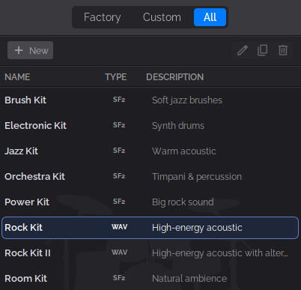This screenshot has width=301, height=290.
Task: Select the Orchestra Kit row
Action: (x=150, y=177)
